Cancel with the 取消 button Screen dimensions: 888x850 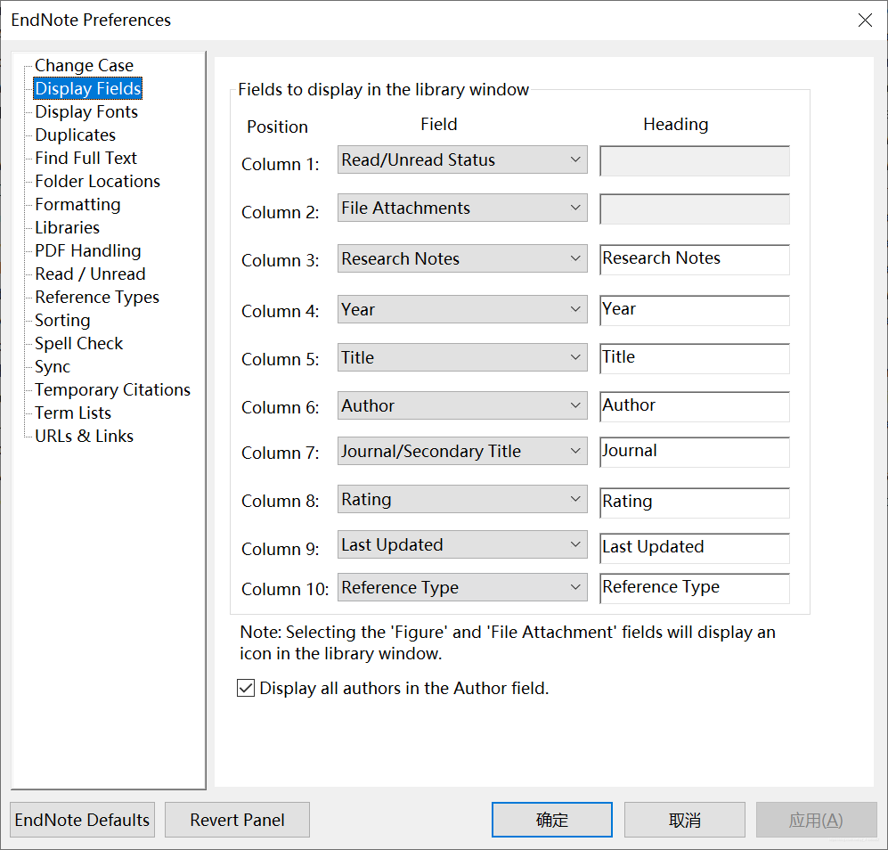pos(684,820)
